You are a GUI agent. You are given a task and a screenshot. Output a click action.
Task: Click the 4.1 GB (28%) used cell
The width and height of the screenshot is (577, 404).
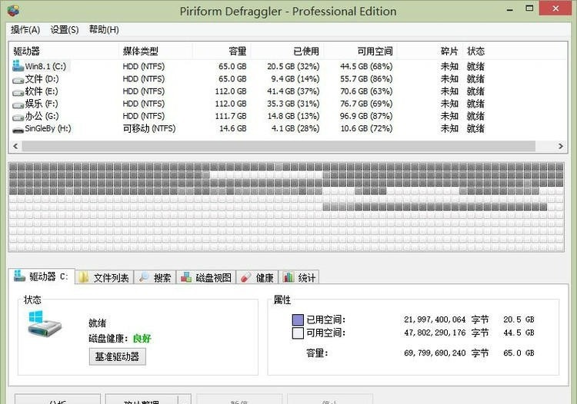tap(295, 128)
